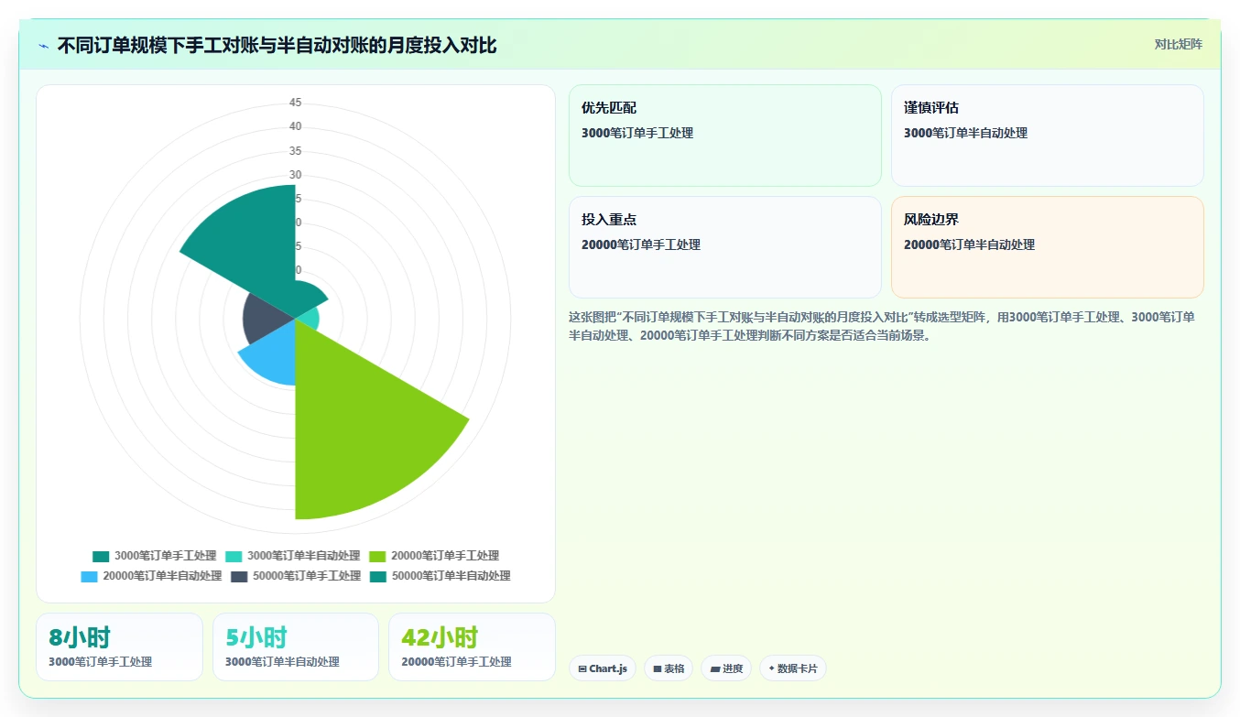Open the 谨慎评估 matrix card

[x=1047, y=136]
